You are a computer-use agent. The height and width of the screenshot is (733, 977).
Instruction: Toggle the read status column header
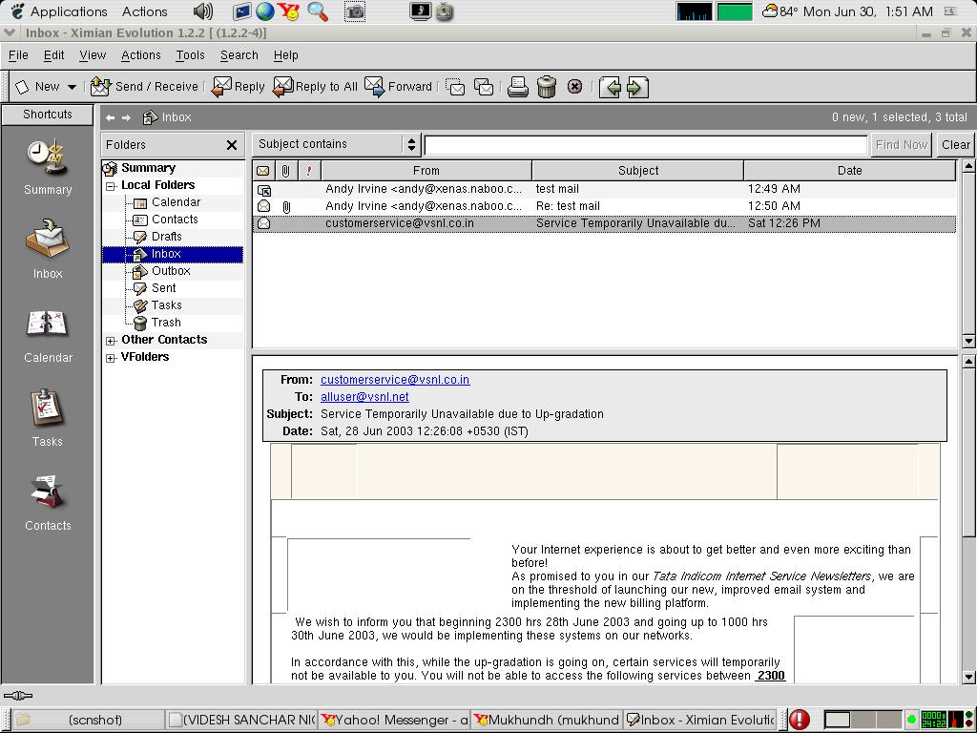pos(263,171)
